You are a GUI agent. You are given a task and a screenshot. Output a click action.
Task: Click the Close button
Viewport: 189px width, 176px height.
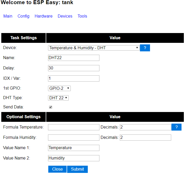(x=57, y=169)
